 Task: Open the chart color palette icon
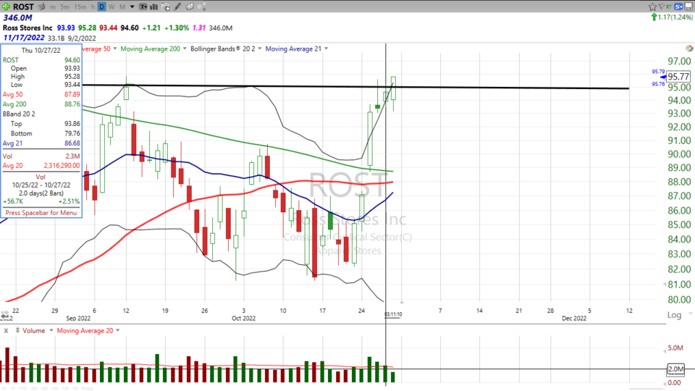689,48
